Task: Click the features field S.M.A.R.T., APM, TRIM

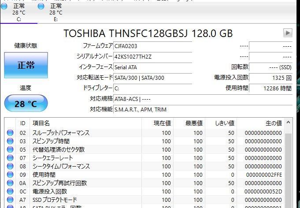Action: pyautogui.click(x=203, y=109)
